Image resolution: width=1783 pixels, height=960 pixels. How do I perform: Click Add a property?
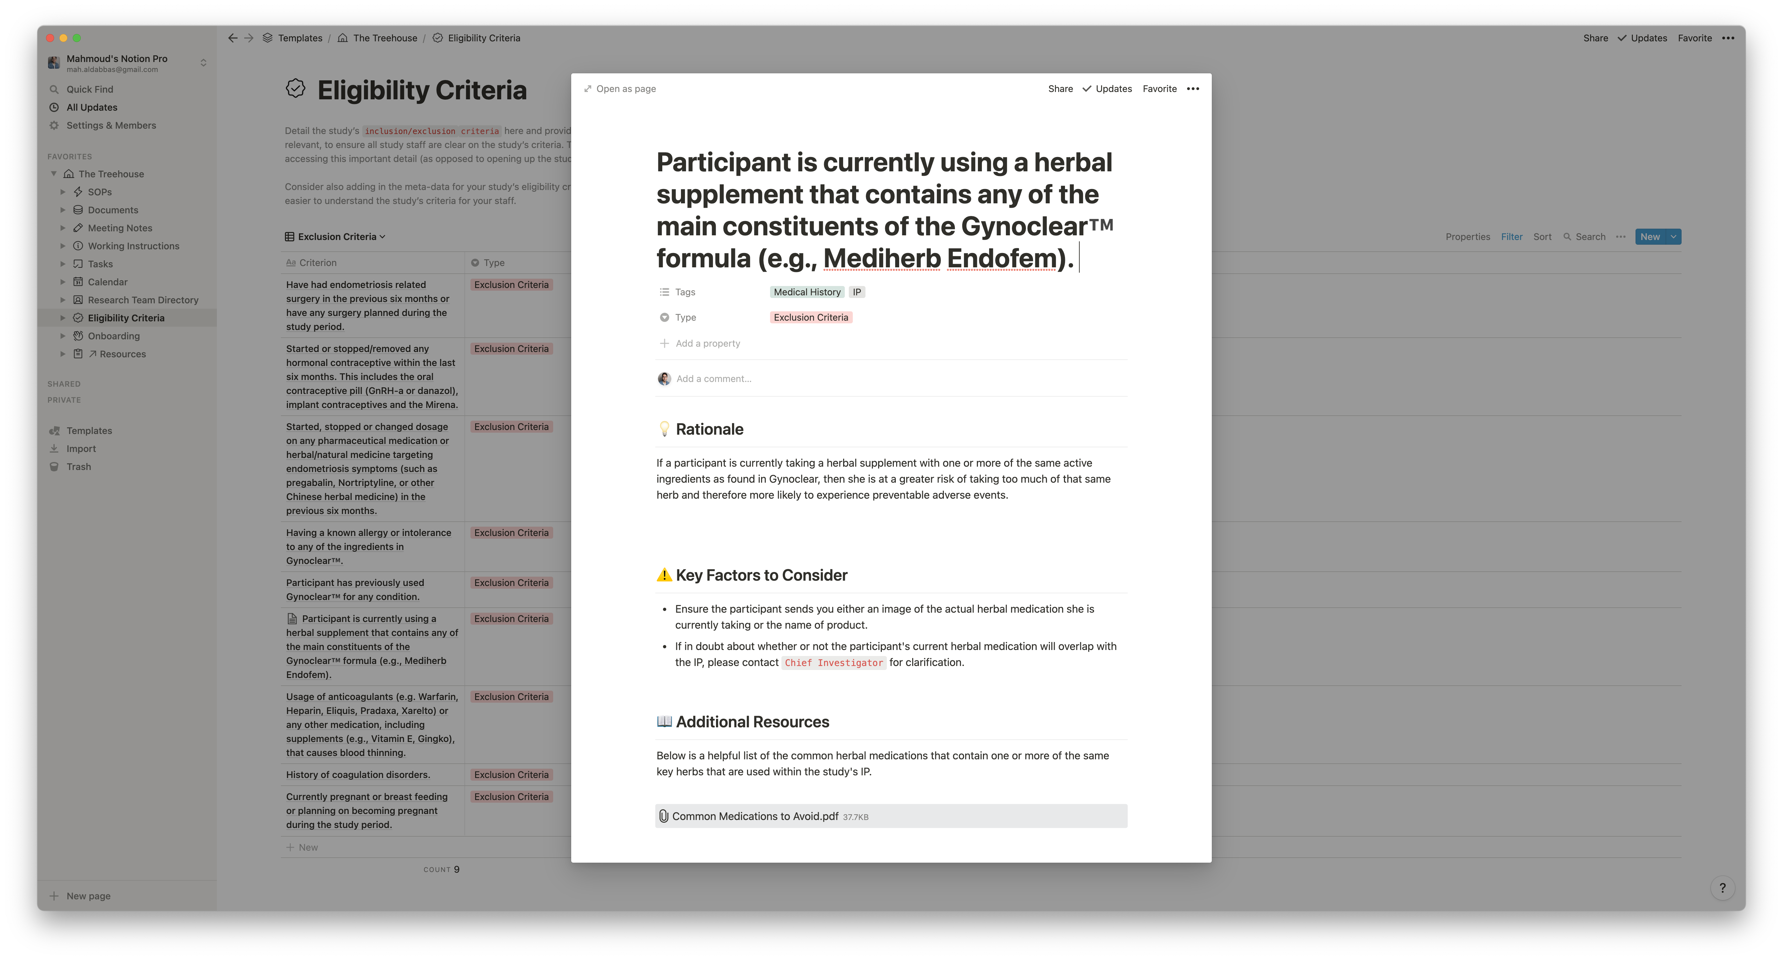tap(707, 343)
